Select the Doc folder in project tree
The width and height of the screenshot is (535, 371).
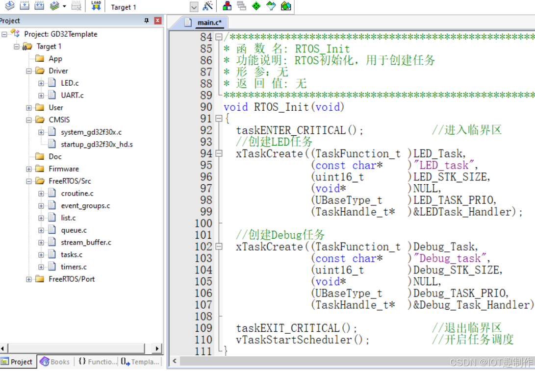click(55, 156)
